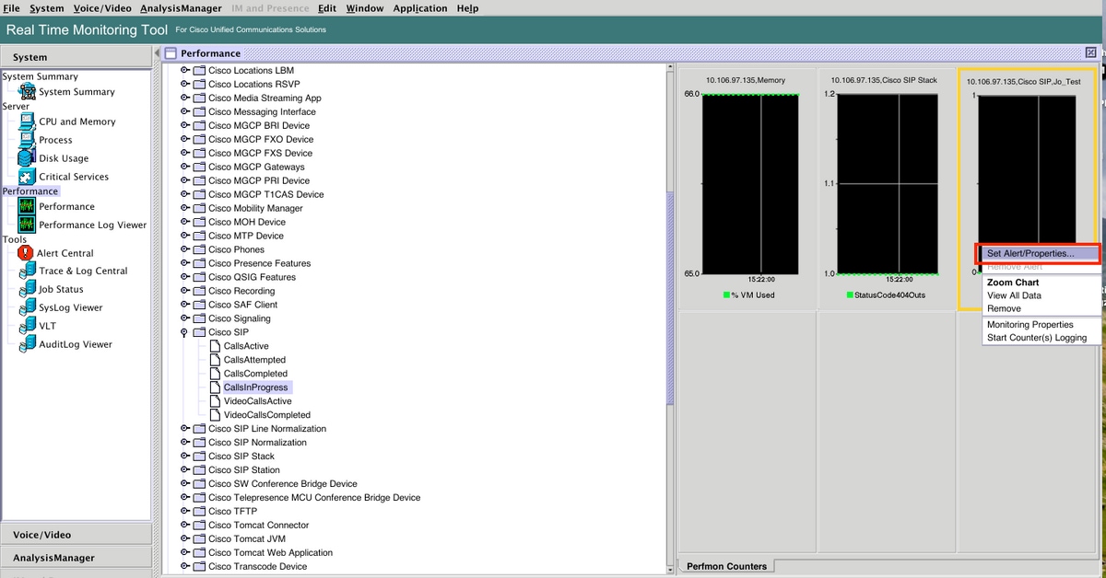Viewport: 1106px width, 578px height.
Task: Click the Cisco TFTP folder icon
Action: [199, 511]
